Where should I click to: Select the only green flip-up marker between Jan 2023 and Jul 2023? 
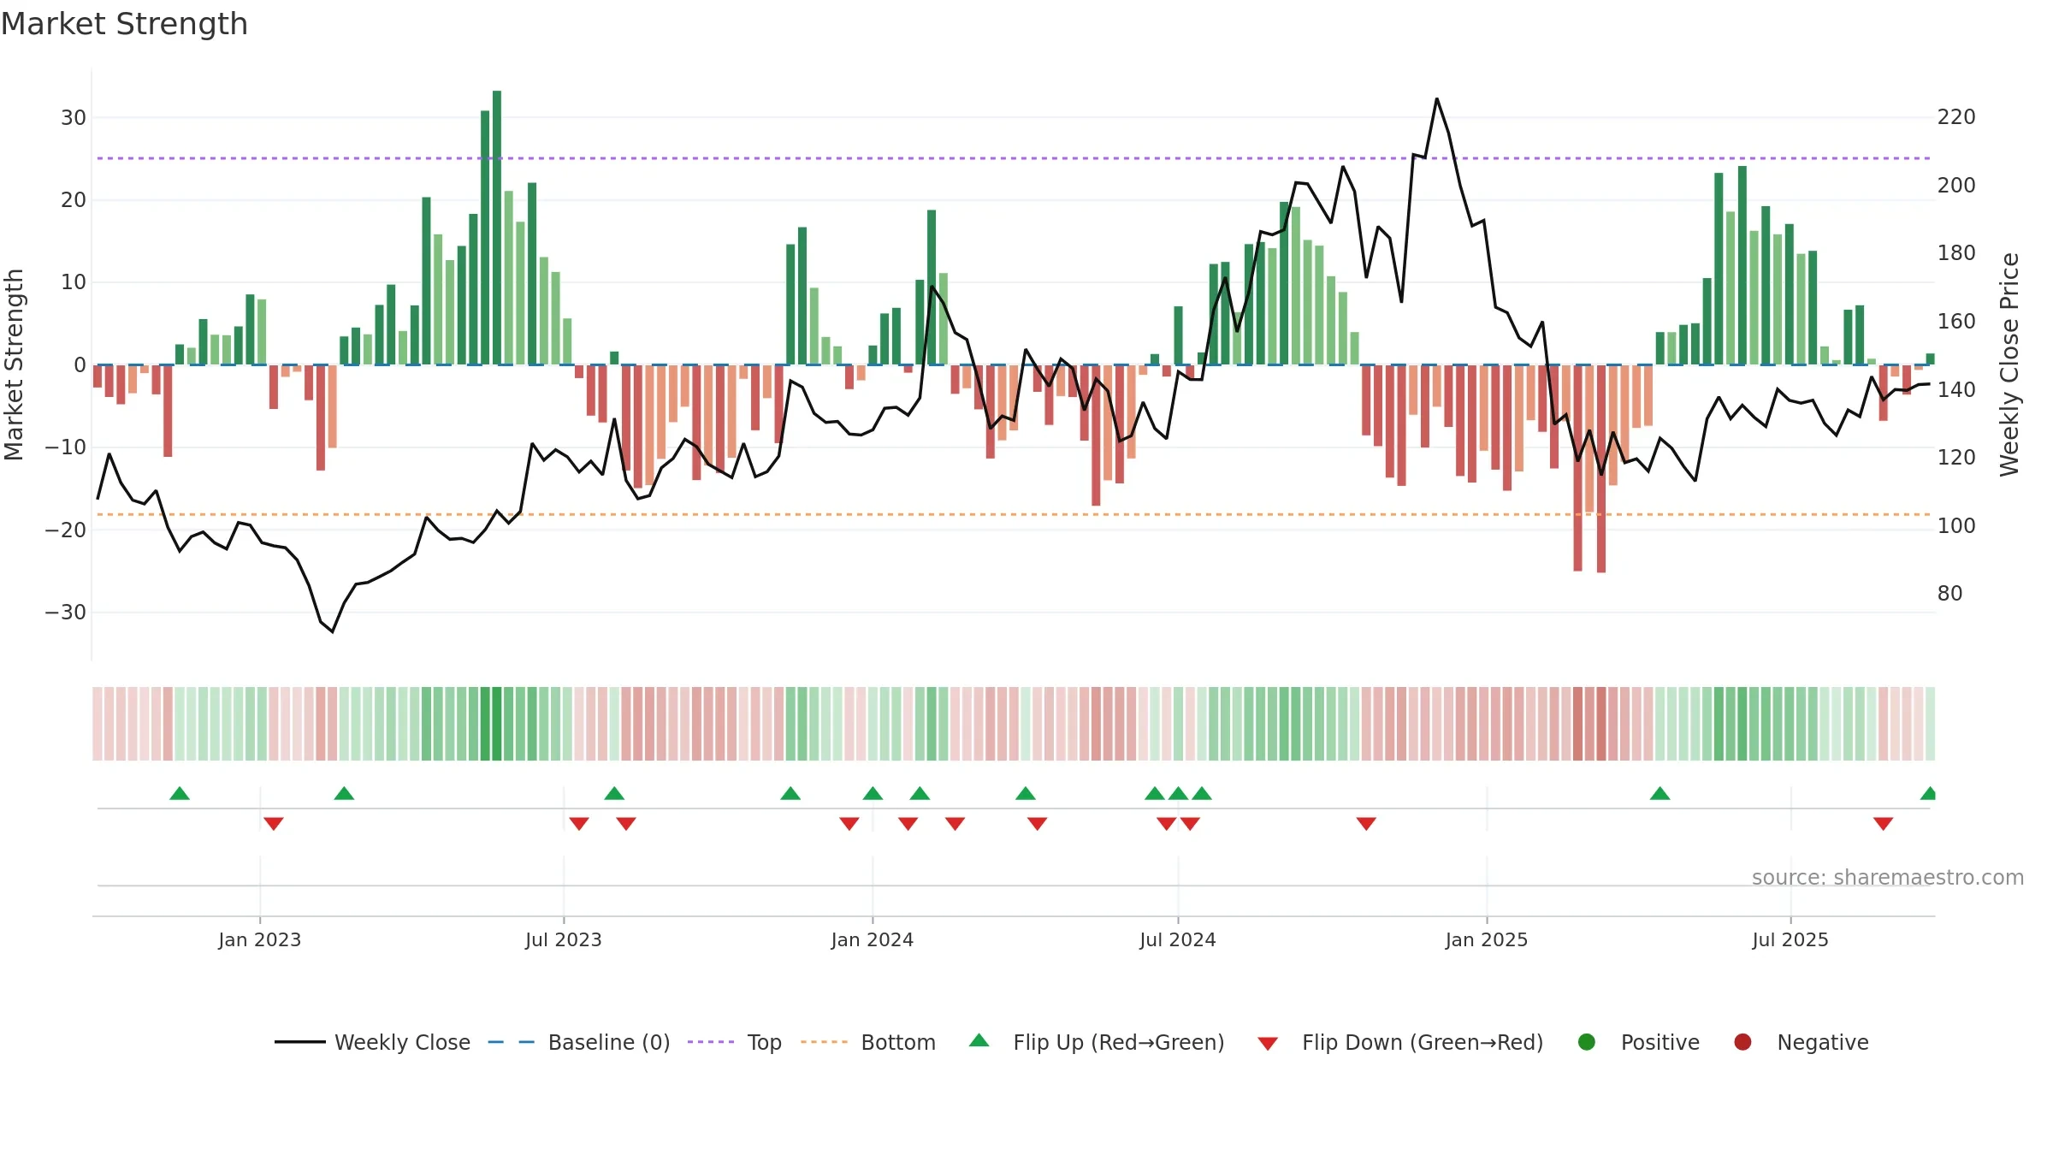(344, 793)
